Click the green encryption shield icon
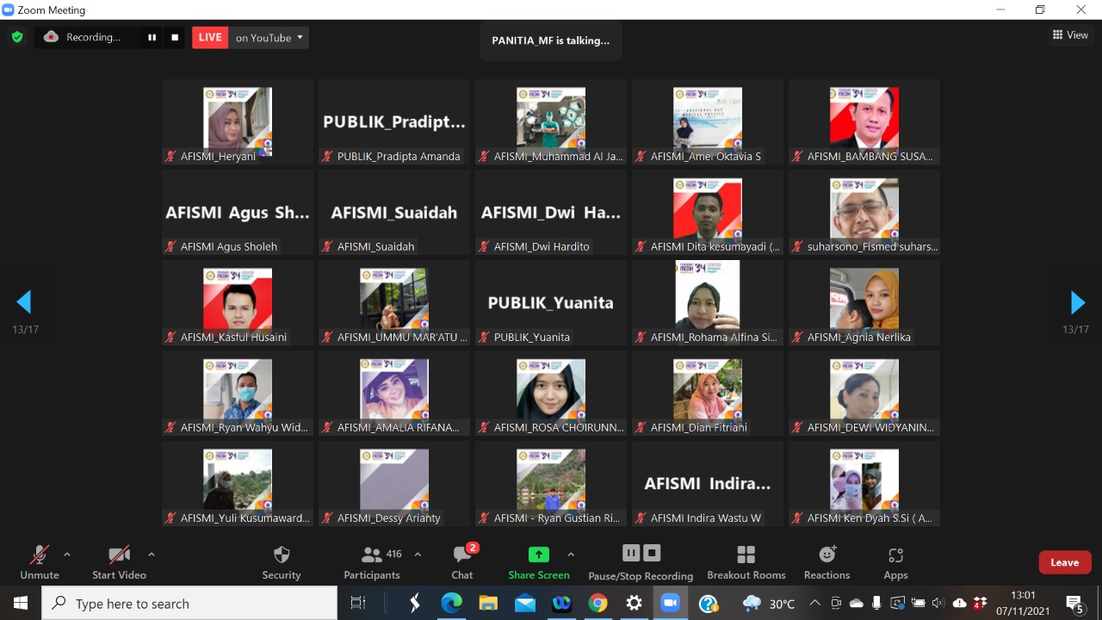 pyautogui.click(x=16, y=37)
